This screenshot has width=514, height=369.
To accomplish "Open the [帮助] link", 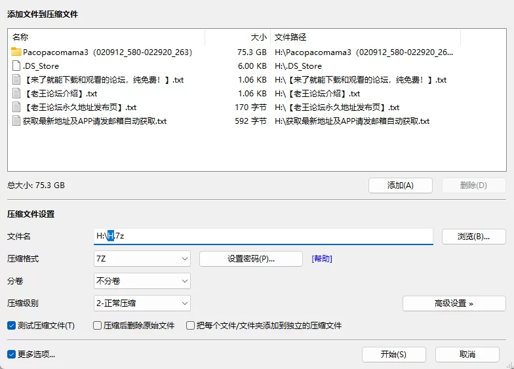I will 322,259.
